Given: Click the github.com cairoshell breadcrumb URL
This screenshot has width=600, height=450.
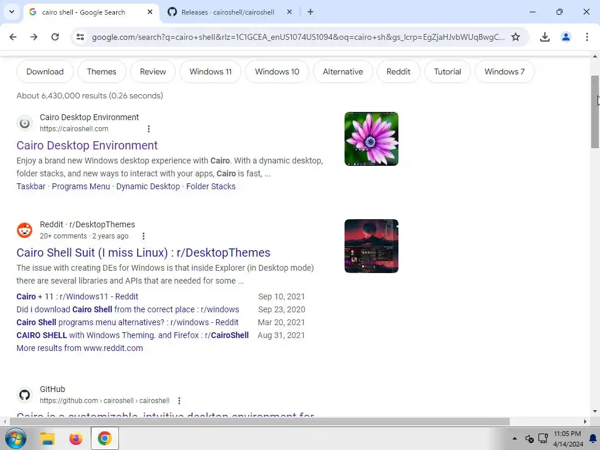Looking at the screenshot, I should coord(104,401).
